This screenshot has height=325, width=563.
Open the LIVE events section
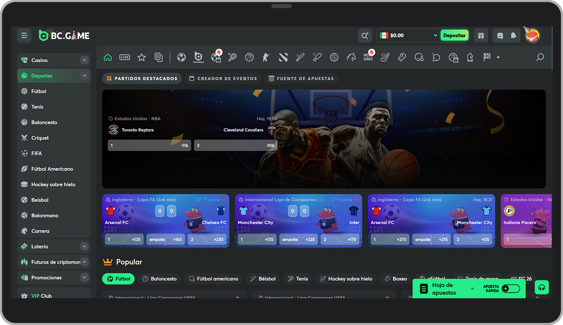coord(124,57)
